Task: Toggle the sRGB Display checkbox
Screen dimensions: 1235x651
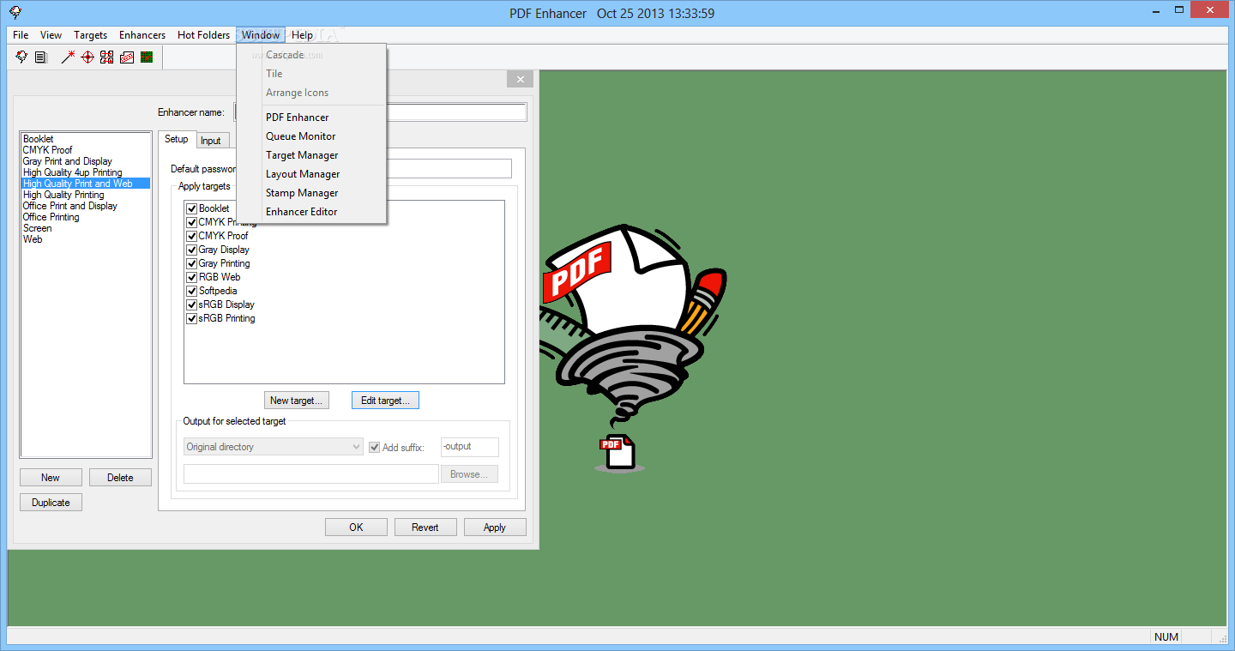Action: coord(192,304)
